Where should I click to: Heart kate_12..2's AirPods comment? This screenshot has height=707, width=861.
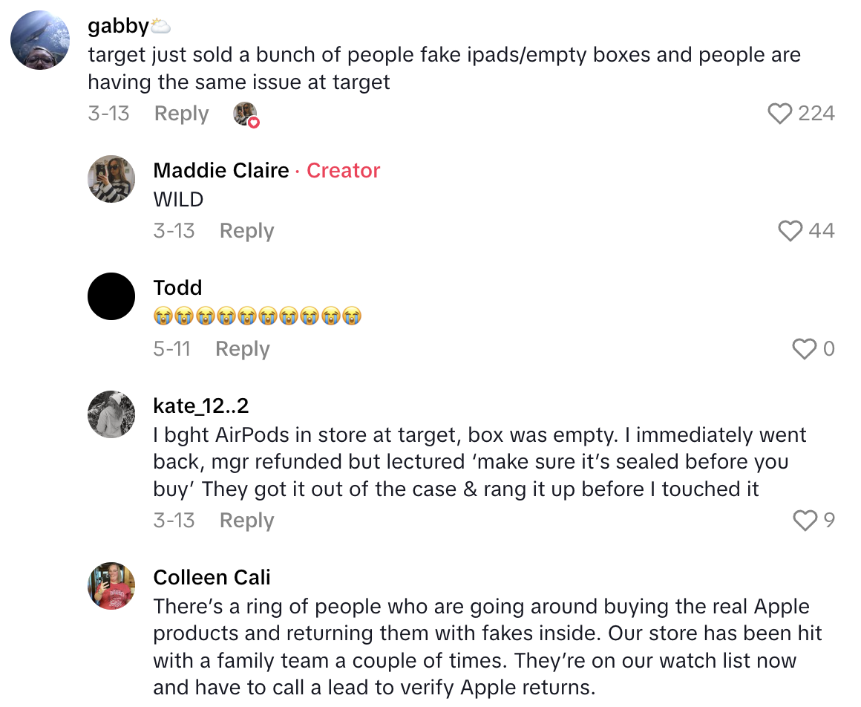805,521
